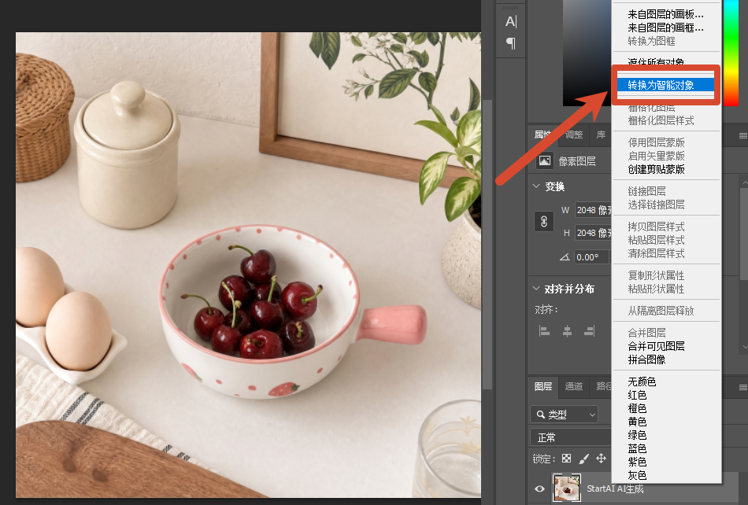The height and width of the screenshot is (505, 748).
Task: Click the align right edges icon
Action: tap(590, 330)
